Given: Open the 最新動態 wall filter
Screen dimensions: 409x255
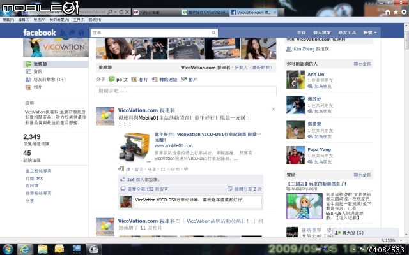Looking at the screenshot, I should [261, 68].
